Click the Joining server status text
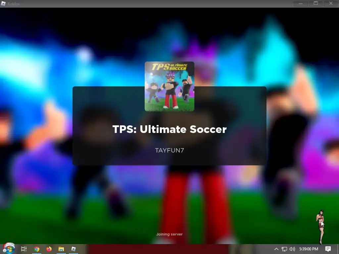 169,234
